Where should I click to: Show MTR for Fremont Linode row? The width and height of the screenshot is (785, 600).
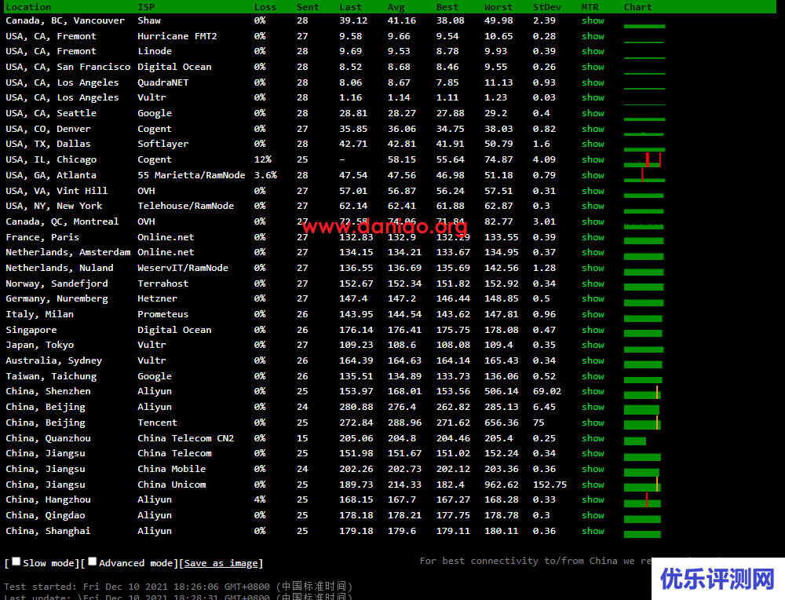point(593,51)
